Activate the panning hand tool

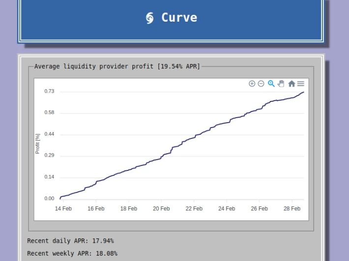[281, 84]
